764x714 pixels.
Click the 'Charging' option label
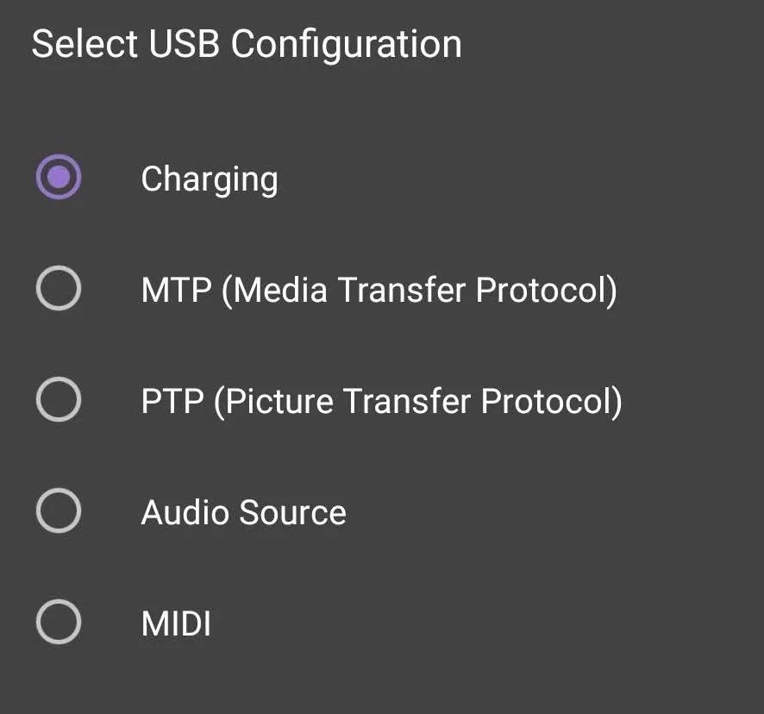(x=210, y=180)
